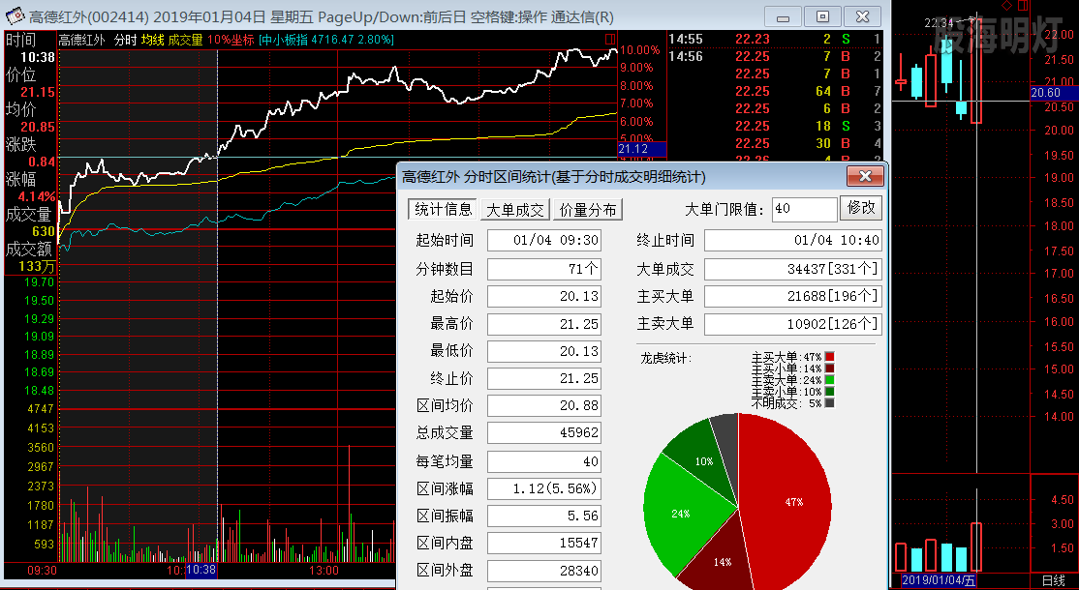The image size is (1079, 590).
Task: Click the gray 不明成交 5% legend swatch
Action: coord(829,403)
